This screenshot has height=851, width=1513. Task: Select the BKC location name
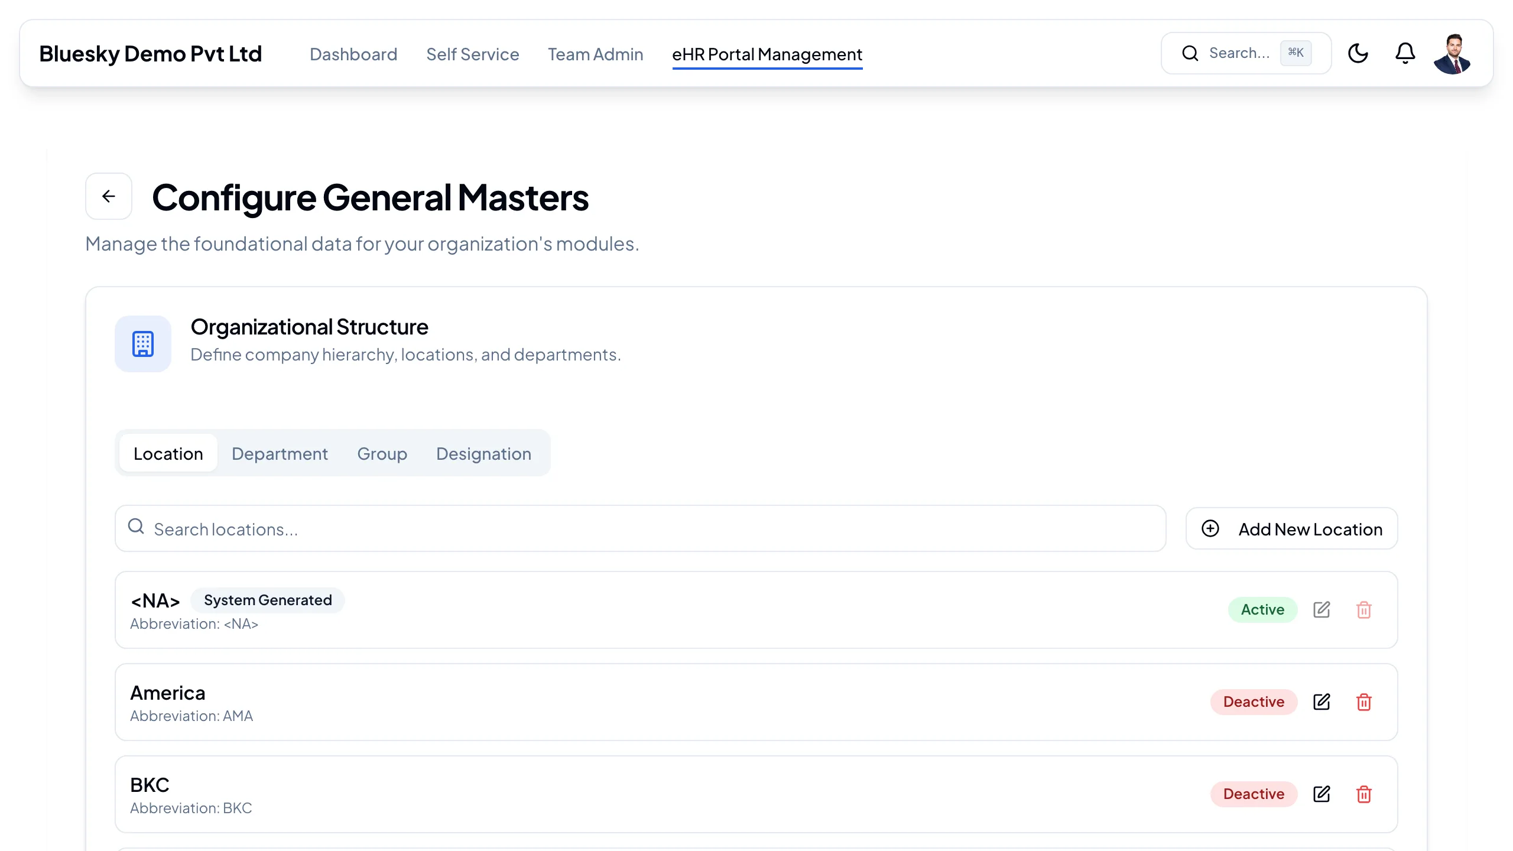click(150, 785)
